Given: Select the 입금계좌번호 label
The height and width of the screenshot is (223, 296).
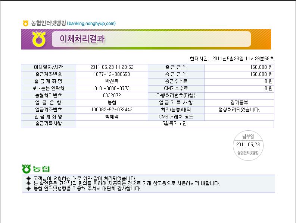Looking at the screenshot, I should [x=49, y=109].
